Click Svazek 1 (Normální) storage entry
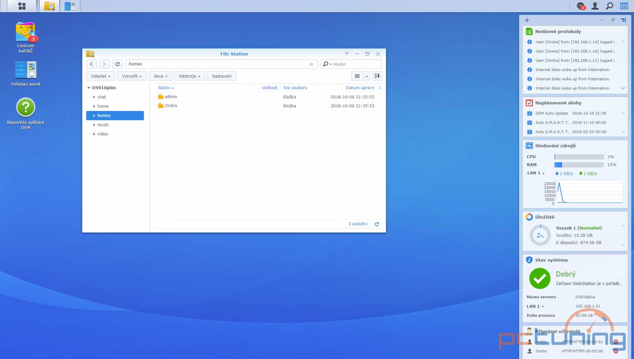Screen dimensions: 634x359 click(x=579, y=228)
